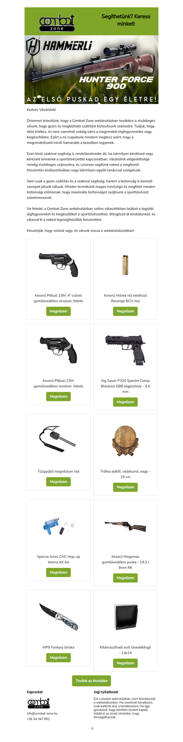Click Megnézem under Keserű Pitbull 4" csővel revolver
The image size is (183, 742).
point(59,311)
